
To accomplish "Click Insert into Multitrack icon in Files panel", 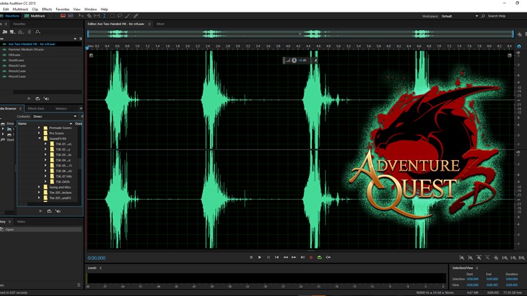I will tap(21, 32).
